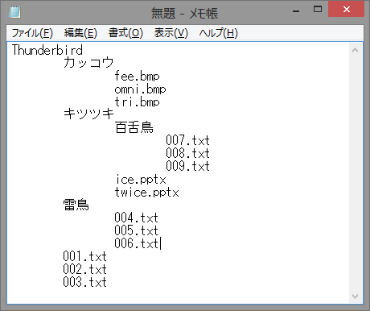Click the scrollbar down arrow
The height and width of the screenshot is (311, 370).
click(355, 296)
